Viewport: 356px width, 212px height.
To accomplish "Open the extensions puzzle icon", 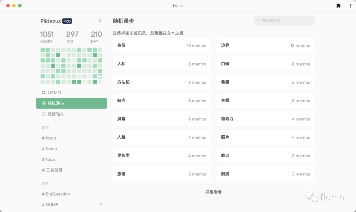I will point(338,6).
